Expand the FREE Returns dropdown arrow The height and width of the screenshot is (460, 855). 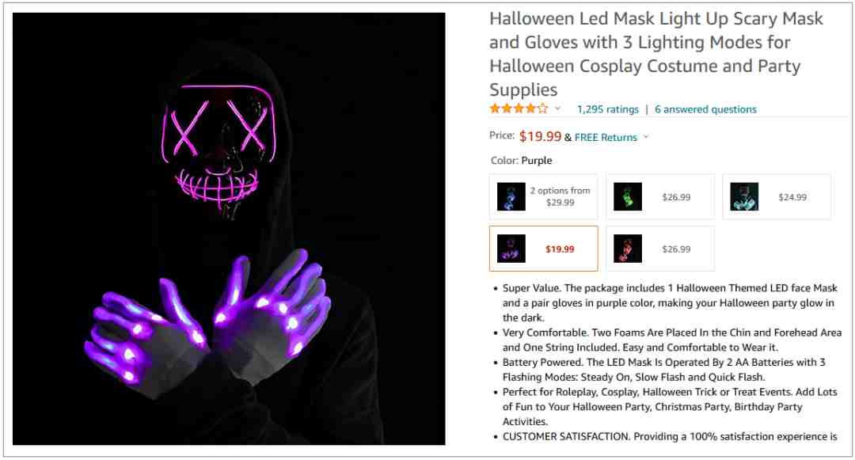tap(646, 137)
